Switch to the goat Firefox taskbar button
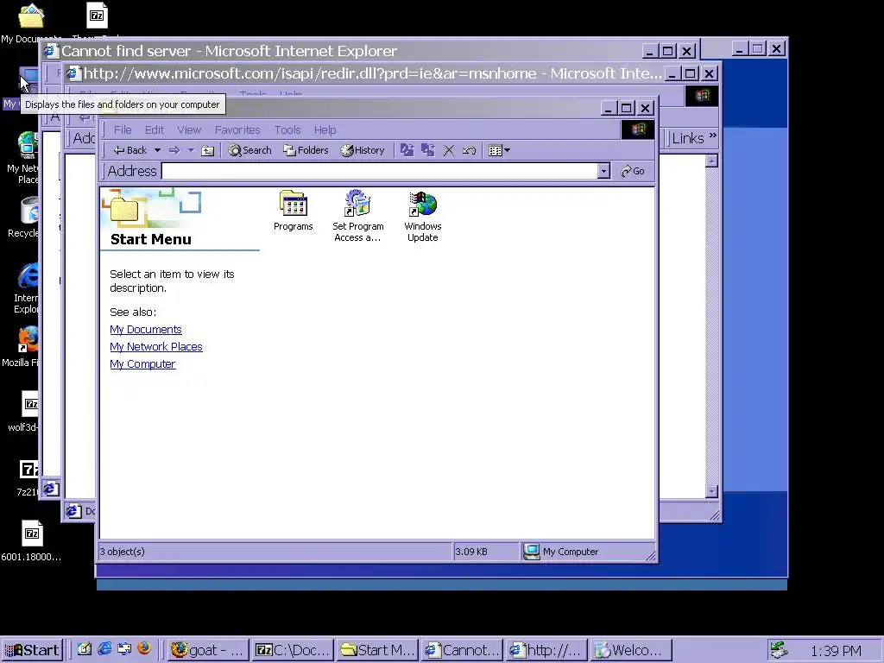Screen dimensions: 884x663 [207, 650]
